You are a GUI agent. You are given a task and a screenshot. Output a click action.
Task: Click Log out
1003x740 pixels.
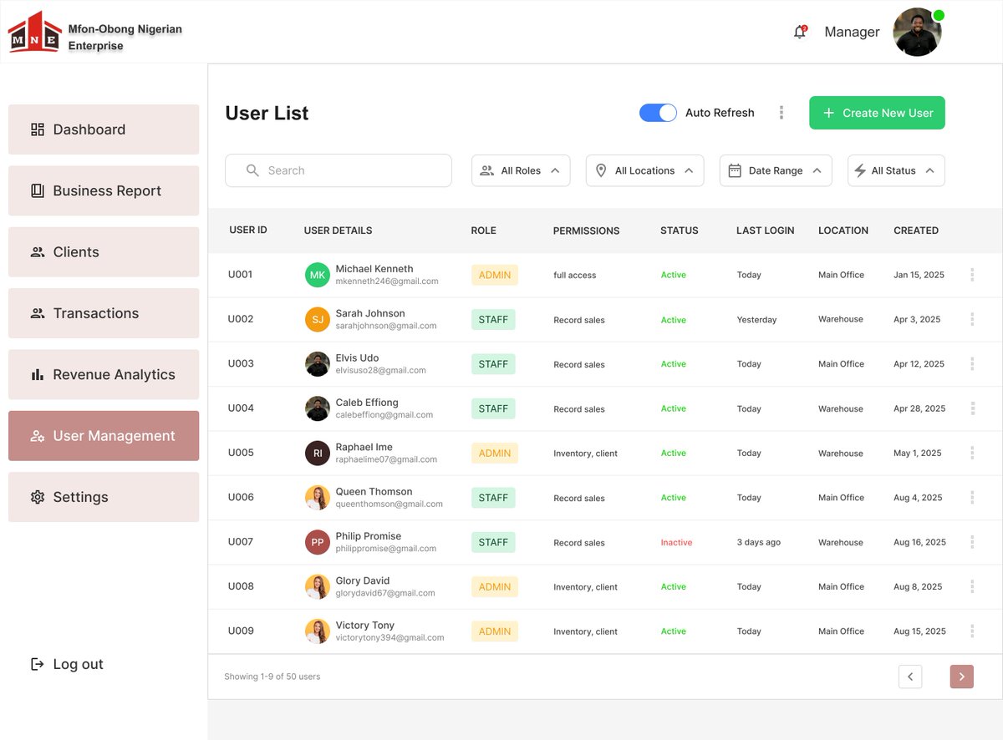[67, 664]
